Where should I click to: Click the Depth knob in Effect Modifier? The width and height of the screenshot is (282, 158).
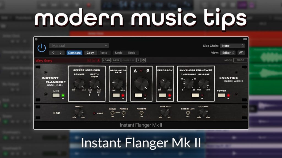[94, 84]
